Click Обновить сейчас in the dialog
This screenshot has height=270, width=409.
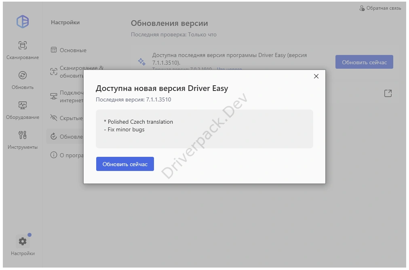point(125,164)
